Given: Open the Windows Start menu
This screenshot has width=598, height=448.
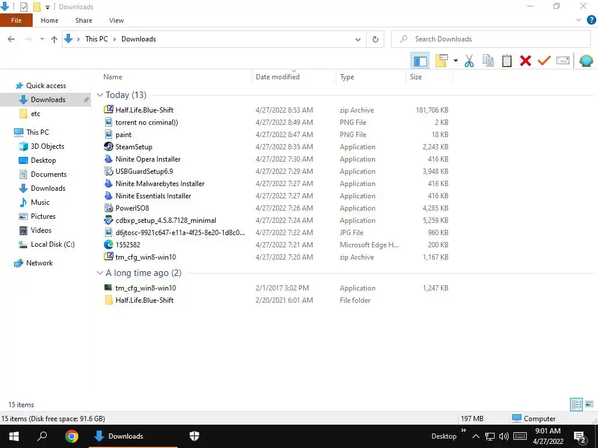Looking at the screenshot, I should (14, 436).
